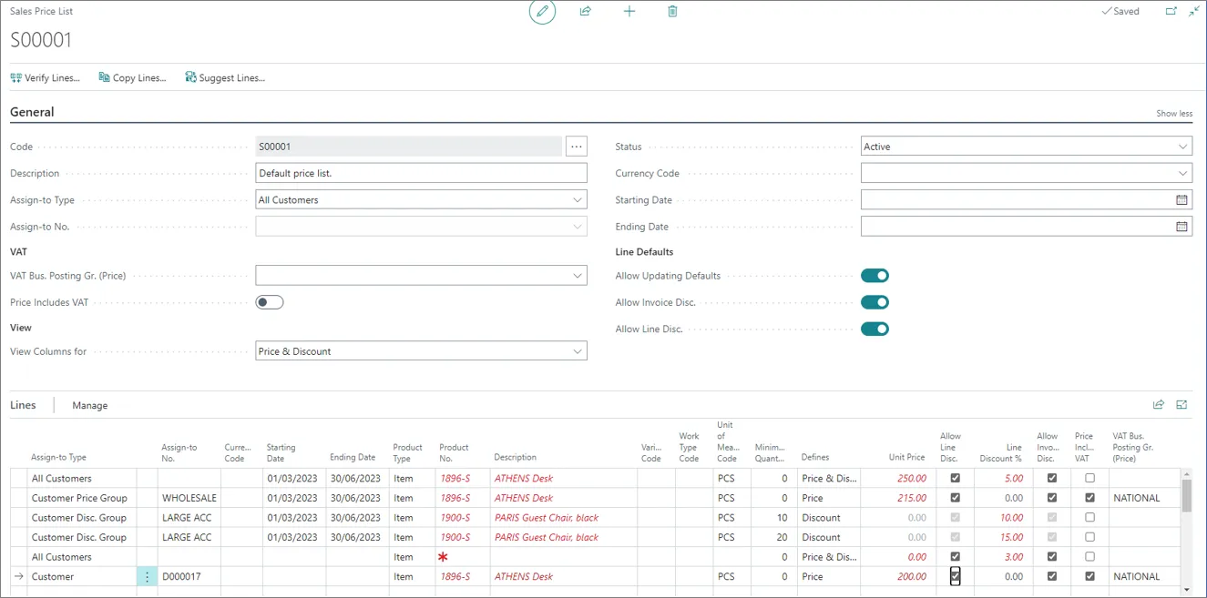Click the Unit Price column header
Viewport: 1207px width, 598px height.
906,458
